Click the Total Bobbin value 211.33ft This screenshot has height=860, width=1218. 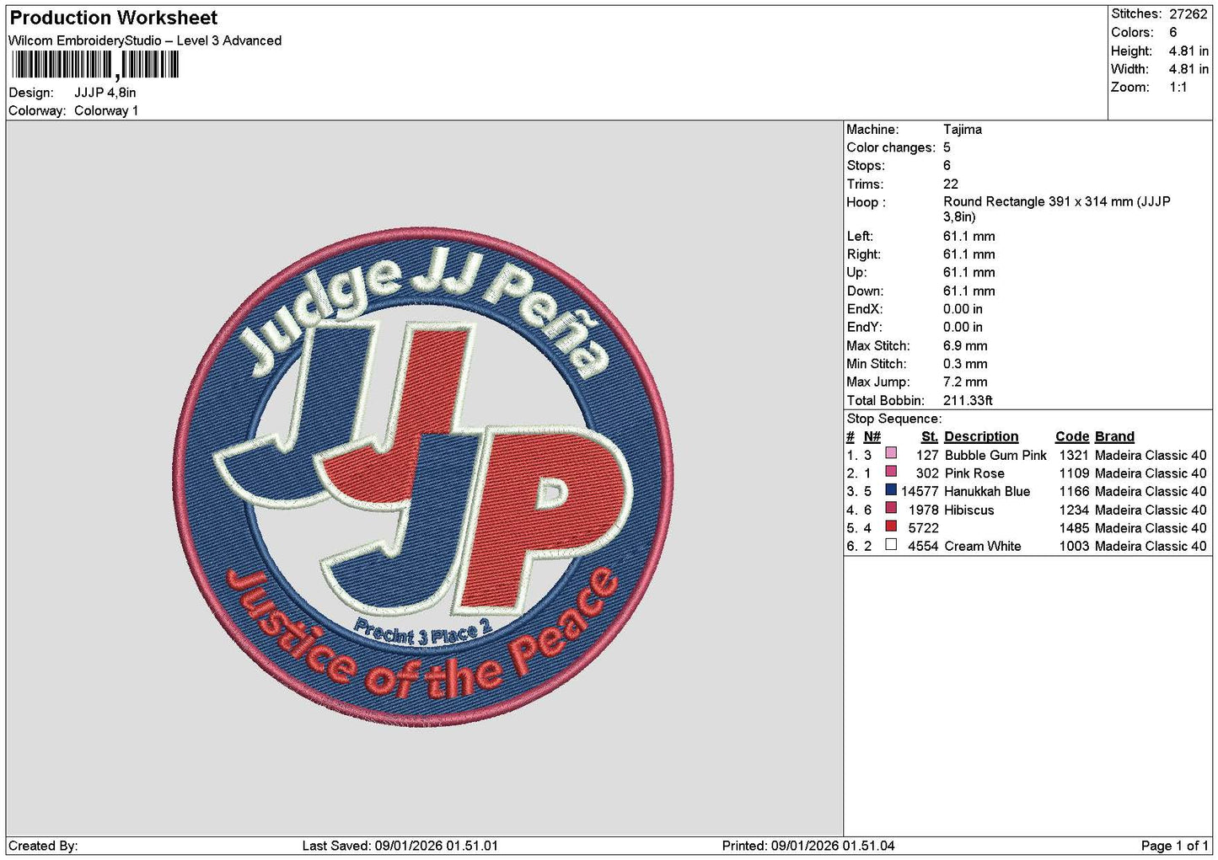[968, 400]
